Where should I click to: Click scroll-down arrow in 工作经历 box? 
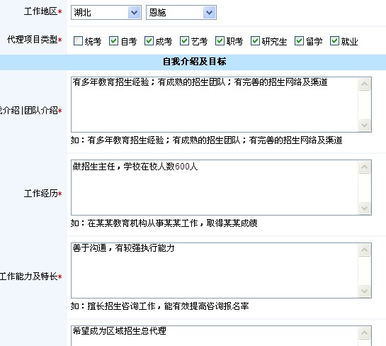coord(365,208)
